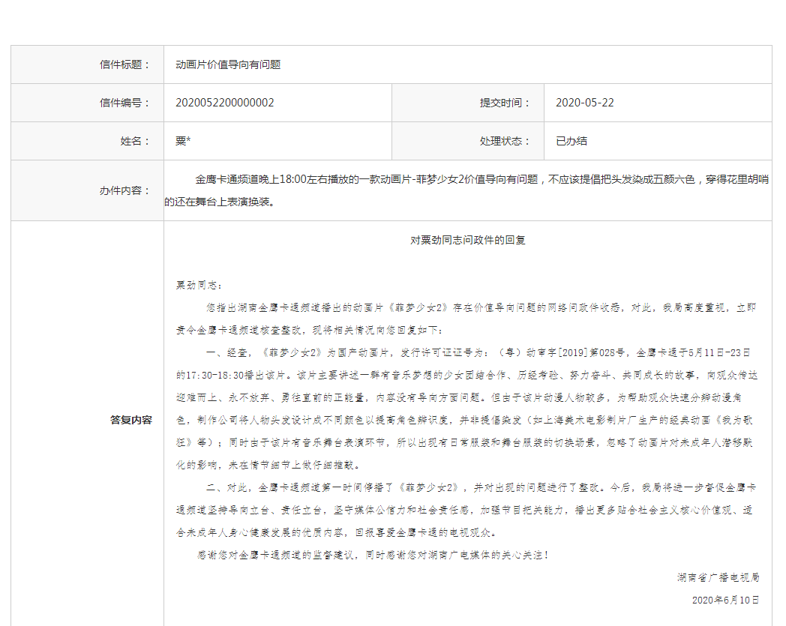Click the name value 栗*
This screenshot has height=626, width=786.
[183, 141]
